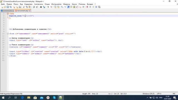This screenshot has height=100, width=178.
Task: Open Yandex Browser from the taskbar
Action: 48,97
